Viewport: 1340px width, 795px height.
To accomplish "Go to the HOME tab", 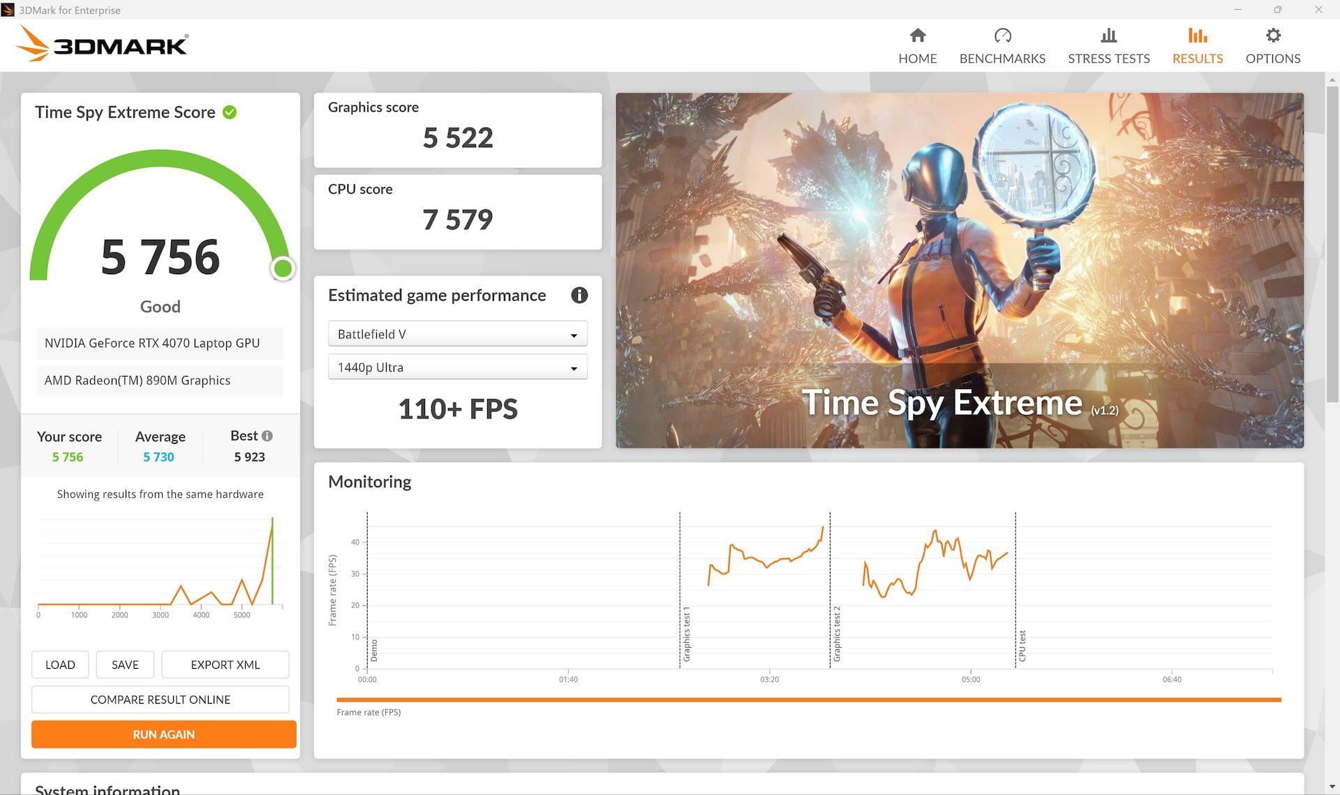I will pyautogui.click(x=917, y=59).
